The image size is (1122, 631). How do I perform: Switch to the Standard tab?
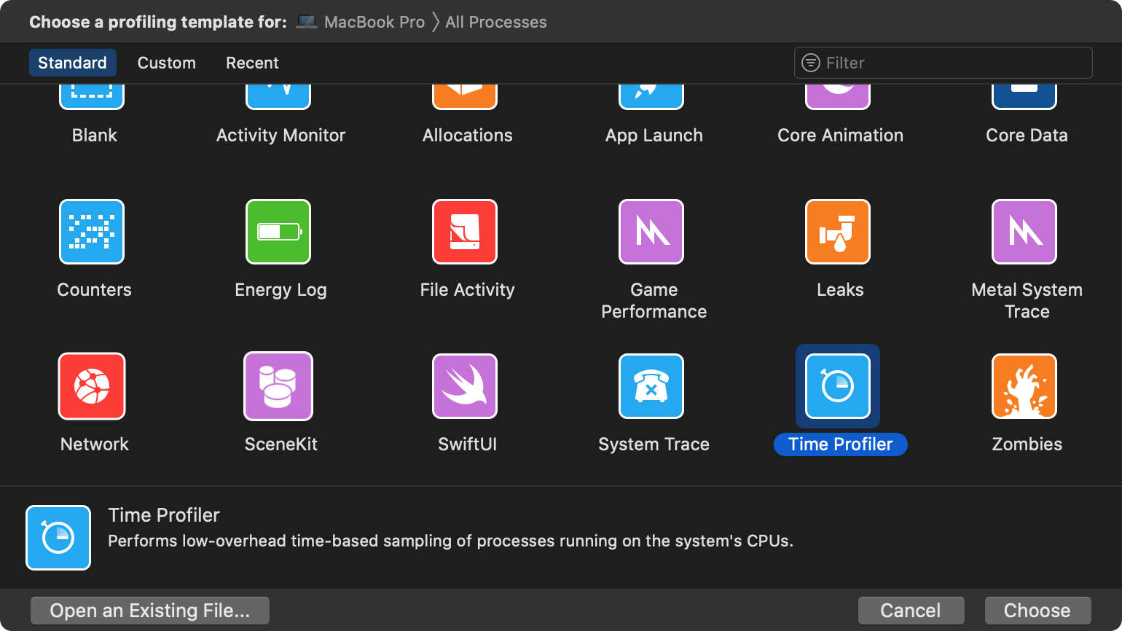(72, 63)
